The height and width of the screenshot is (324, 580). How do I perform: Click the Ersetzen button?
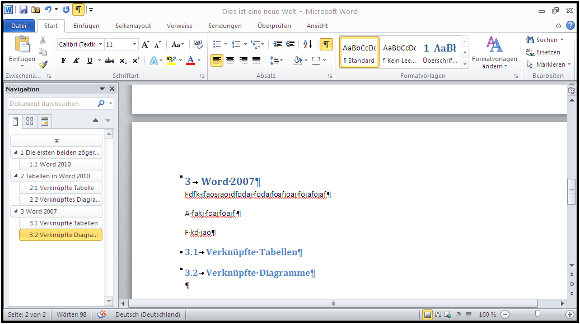point(543,52)
